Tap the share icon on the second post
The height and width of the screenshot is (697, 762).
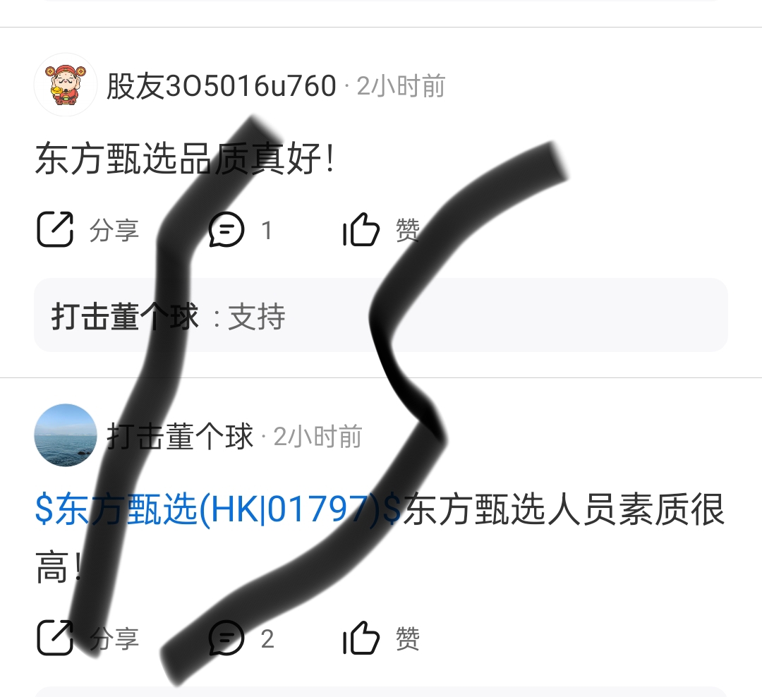[x=55, y=638]
